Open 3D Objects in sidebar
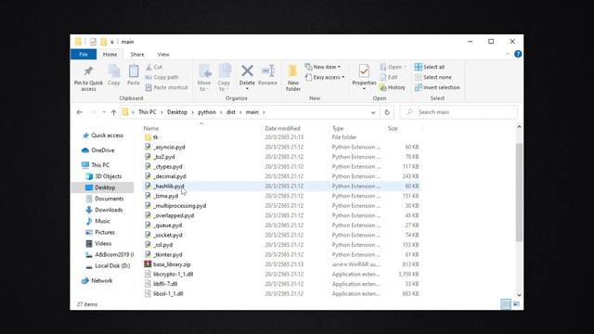 click(104, 176)
